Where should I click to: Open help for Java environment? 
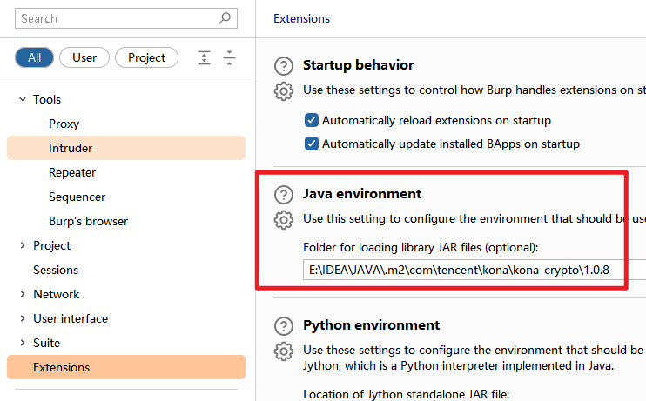[284, 195]
